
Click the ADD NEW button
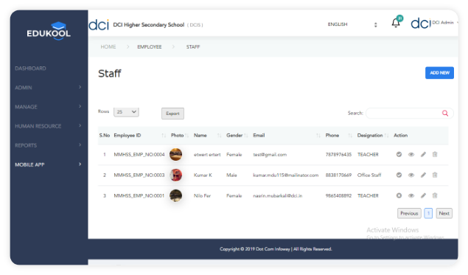[439, 73]
